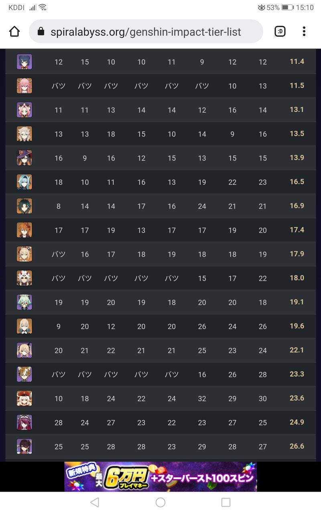Tap the Chrome home icon
This screenshot has height=513, width=321.
(x=14, y=31)
